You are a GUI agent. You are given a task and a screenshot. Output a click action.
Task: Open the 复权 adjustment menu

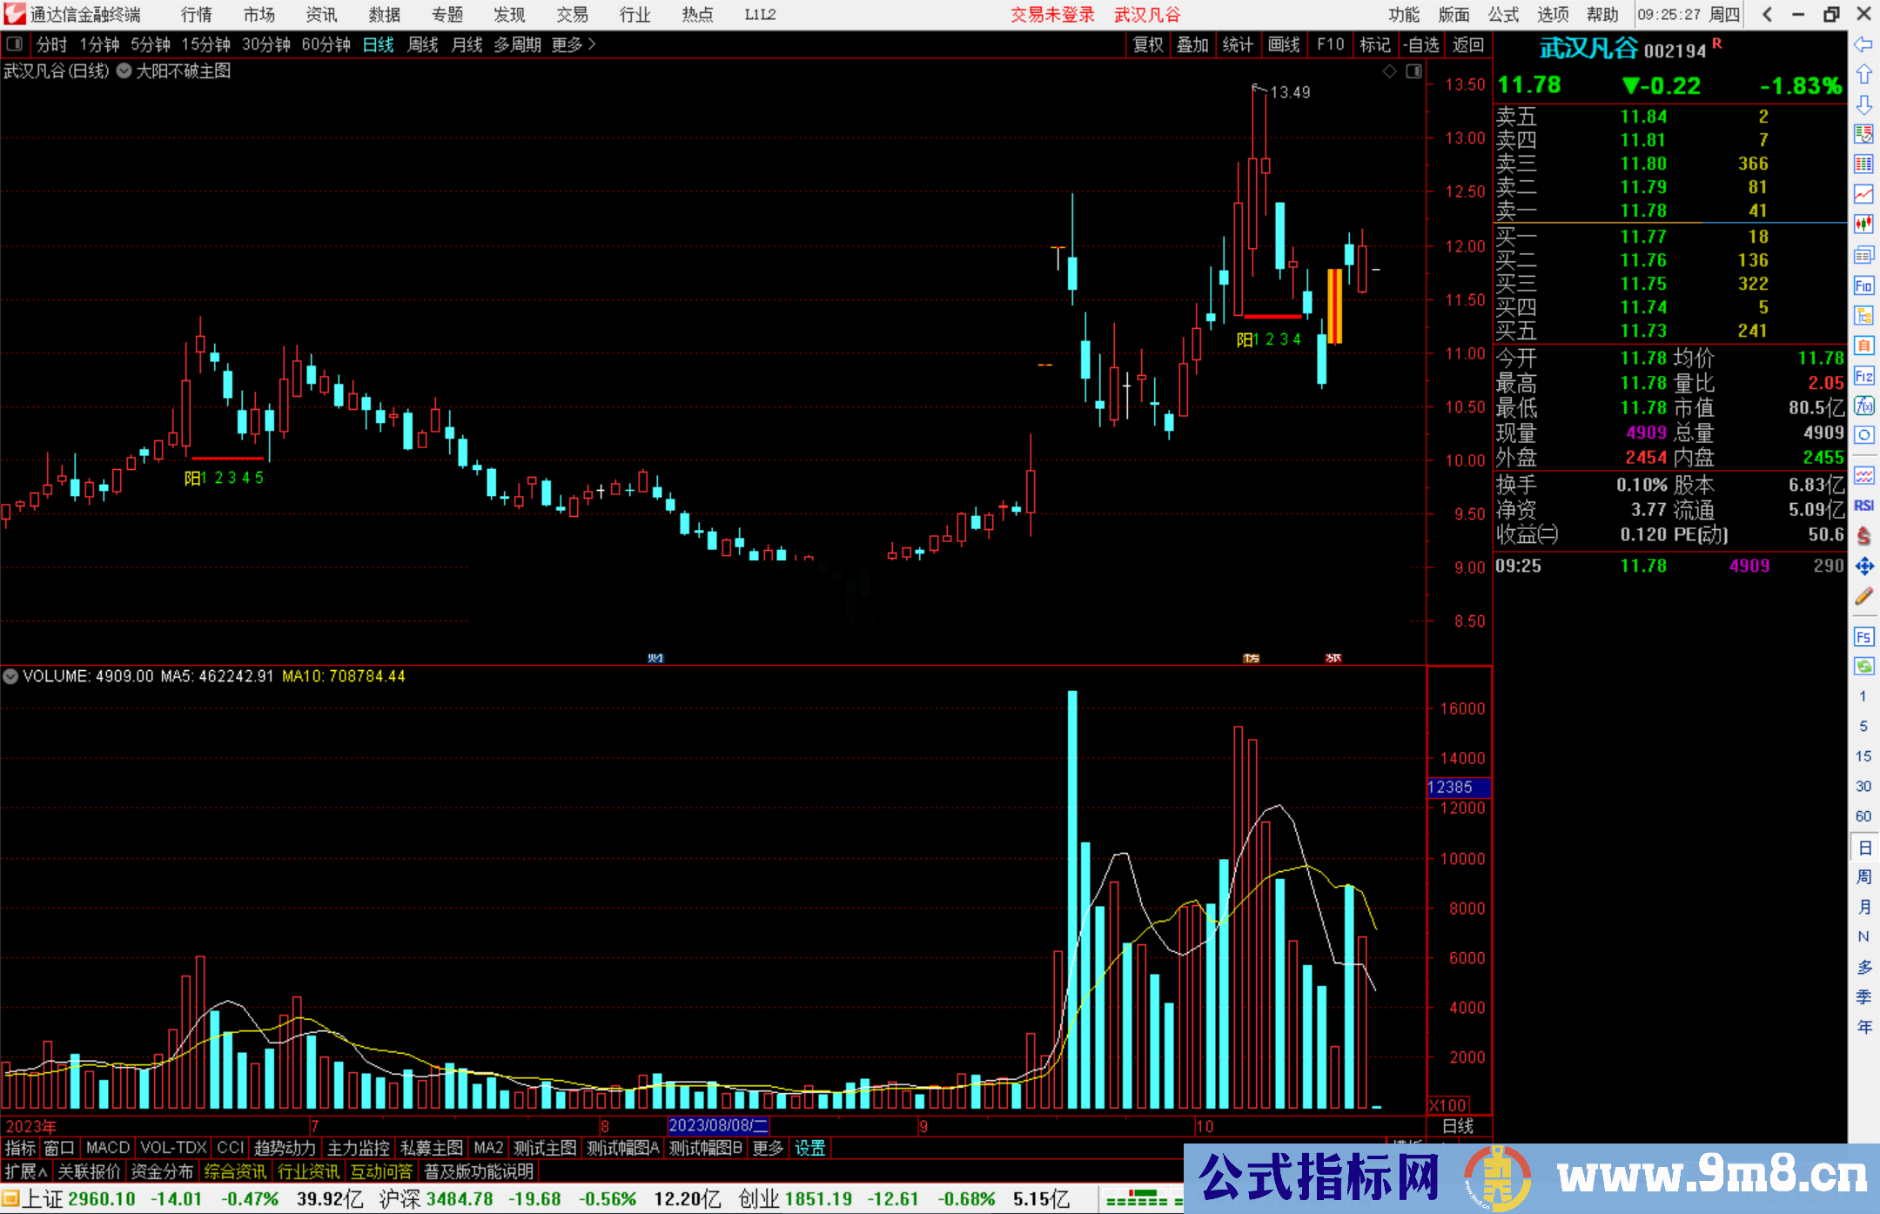tap(1148, 44)
